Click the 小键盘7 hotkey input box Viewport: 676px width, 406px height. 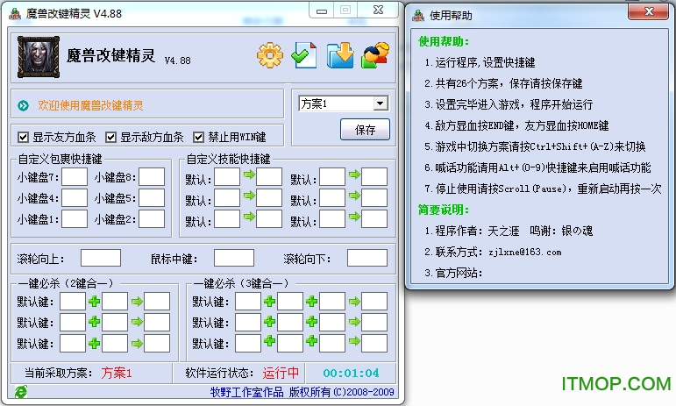coord(75,177)
